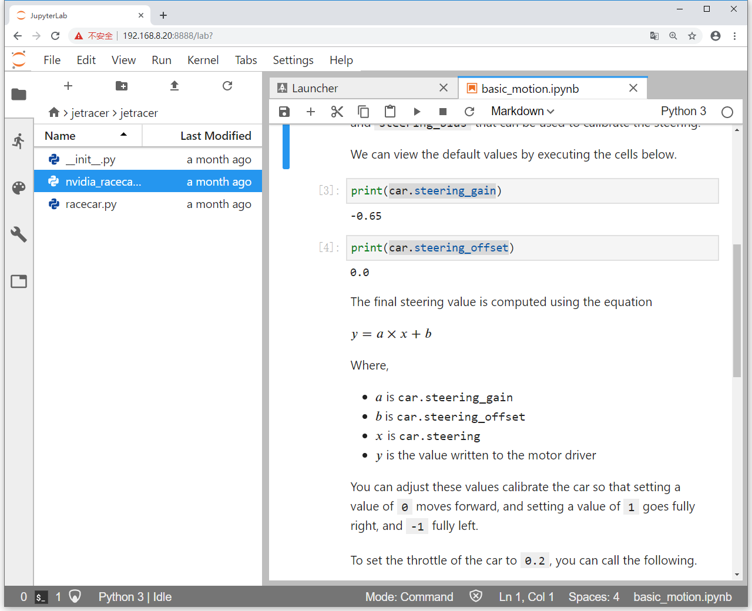
Task: Click the notebook vertical scrollbar thumb
Action: tap(737, 310)
